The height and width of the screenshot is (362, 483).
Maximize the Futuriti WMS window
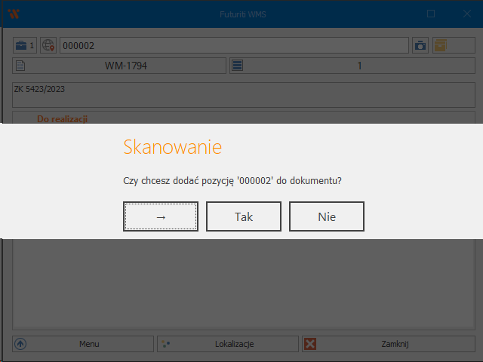pyautogui.click(x=431, y=14)
